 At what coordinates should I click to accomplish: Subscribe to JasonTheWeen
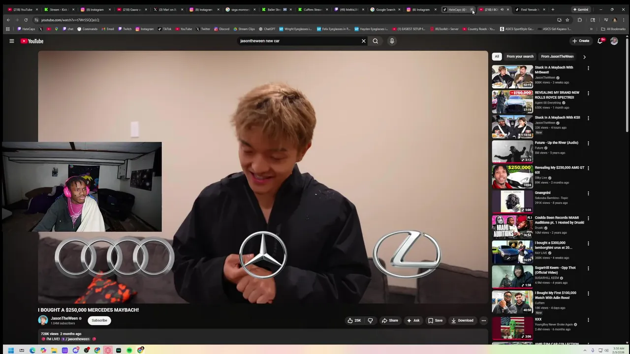click(x=99, y=320)
